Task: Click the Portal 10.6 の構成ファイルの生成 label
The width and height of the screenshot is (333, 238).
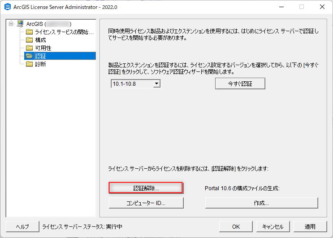Action: 242,188
